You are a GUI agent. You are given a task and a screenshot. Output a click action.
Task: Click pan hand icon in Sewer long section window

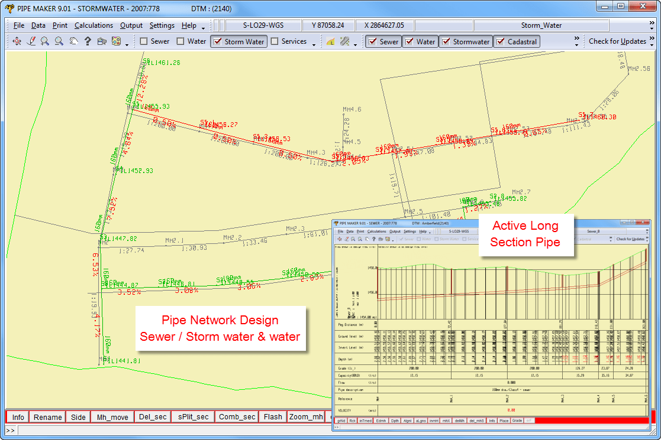click(367, 239)
